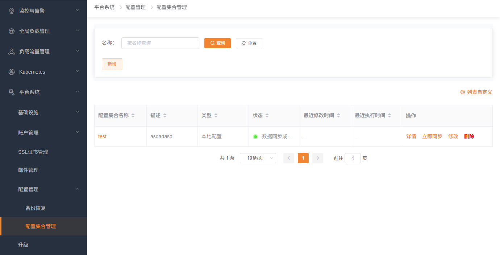Screen dimensions: 500x255
Task: Sort by 类型 column arrows
Action: [216, 115]
